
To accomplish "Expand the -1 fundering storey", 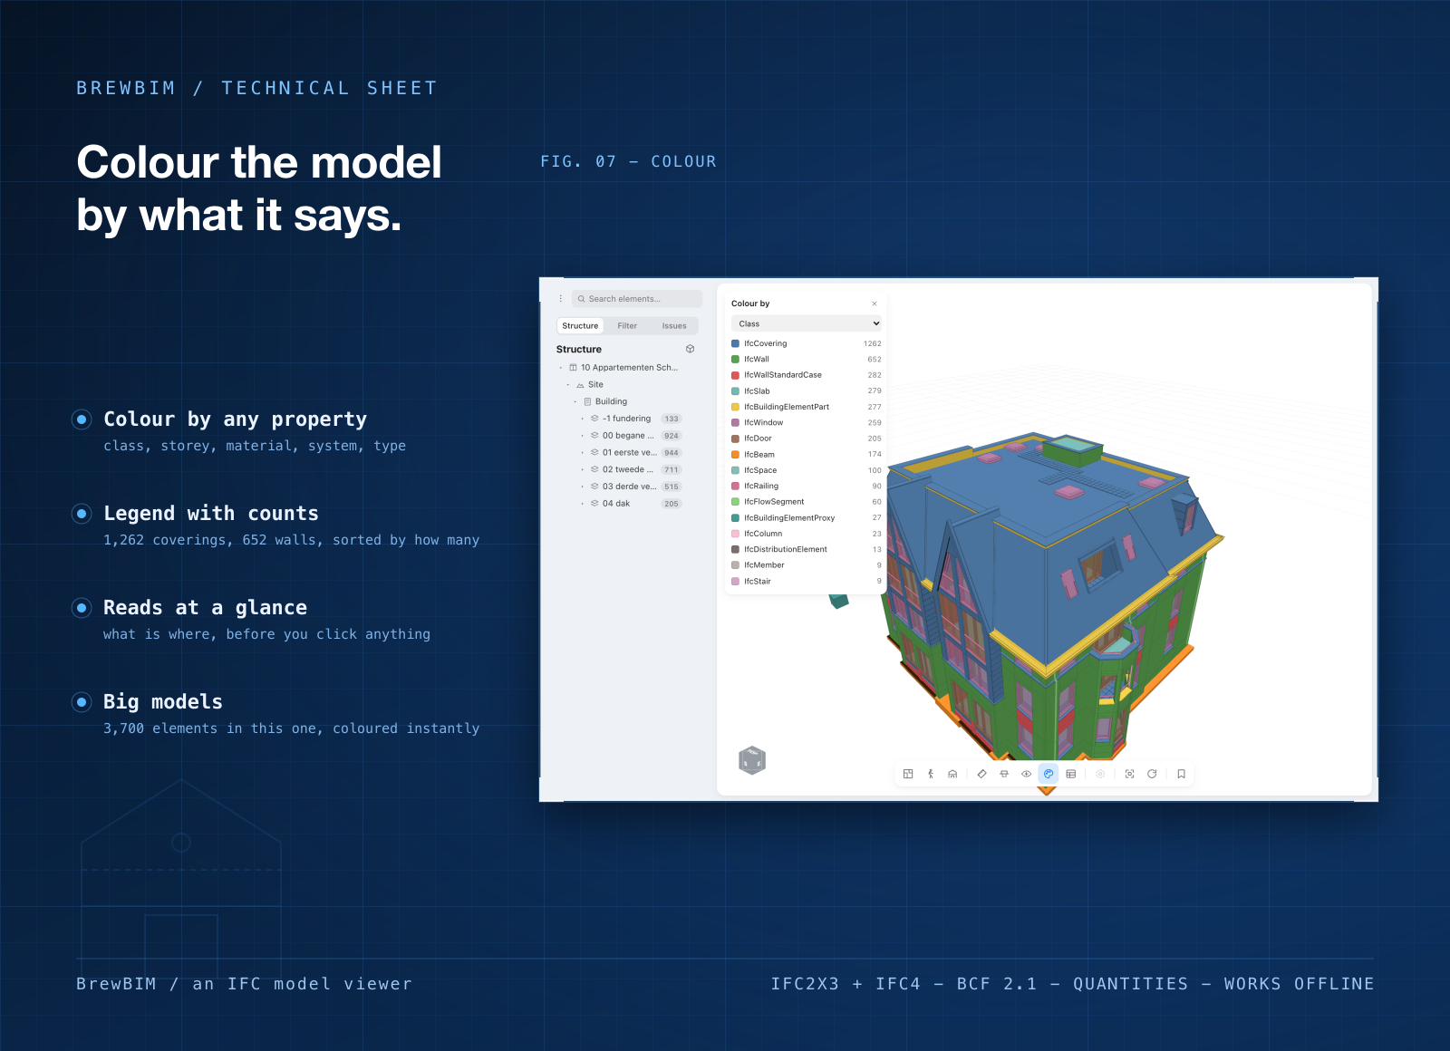I will coord(583,419).
